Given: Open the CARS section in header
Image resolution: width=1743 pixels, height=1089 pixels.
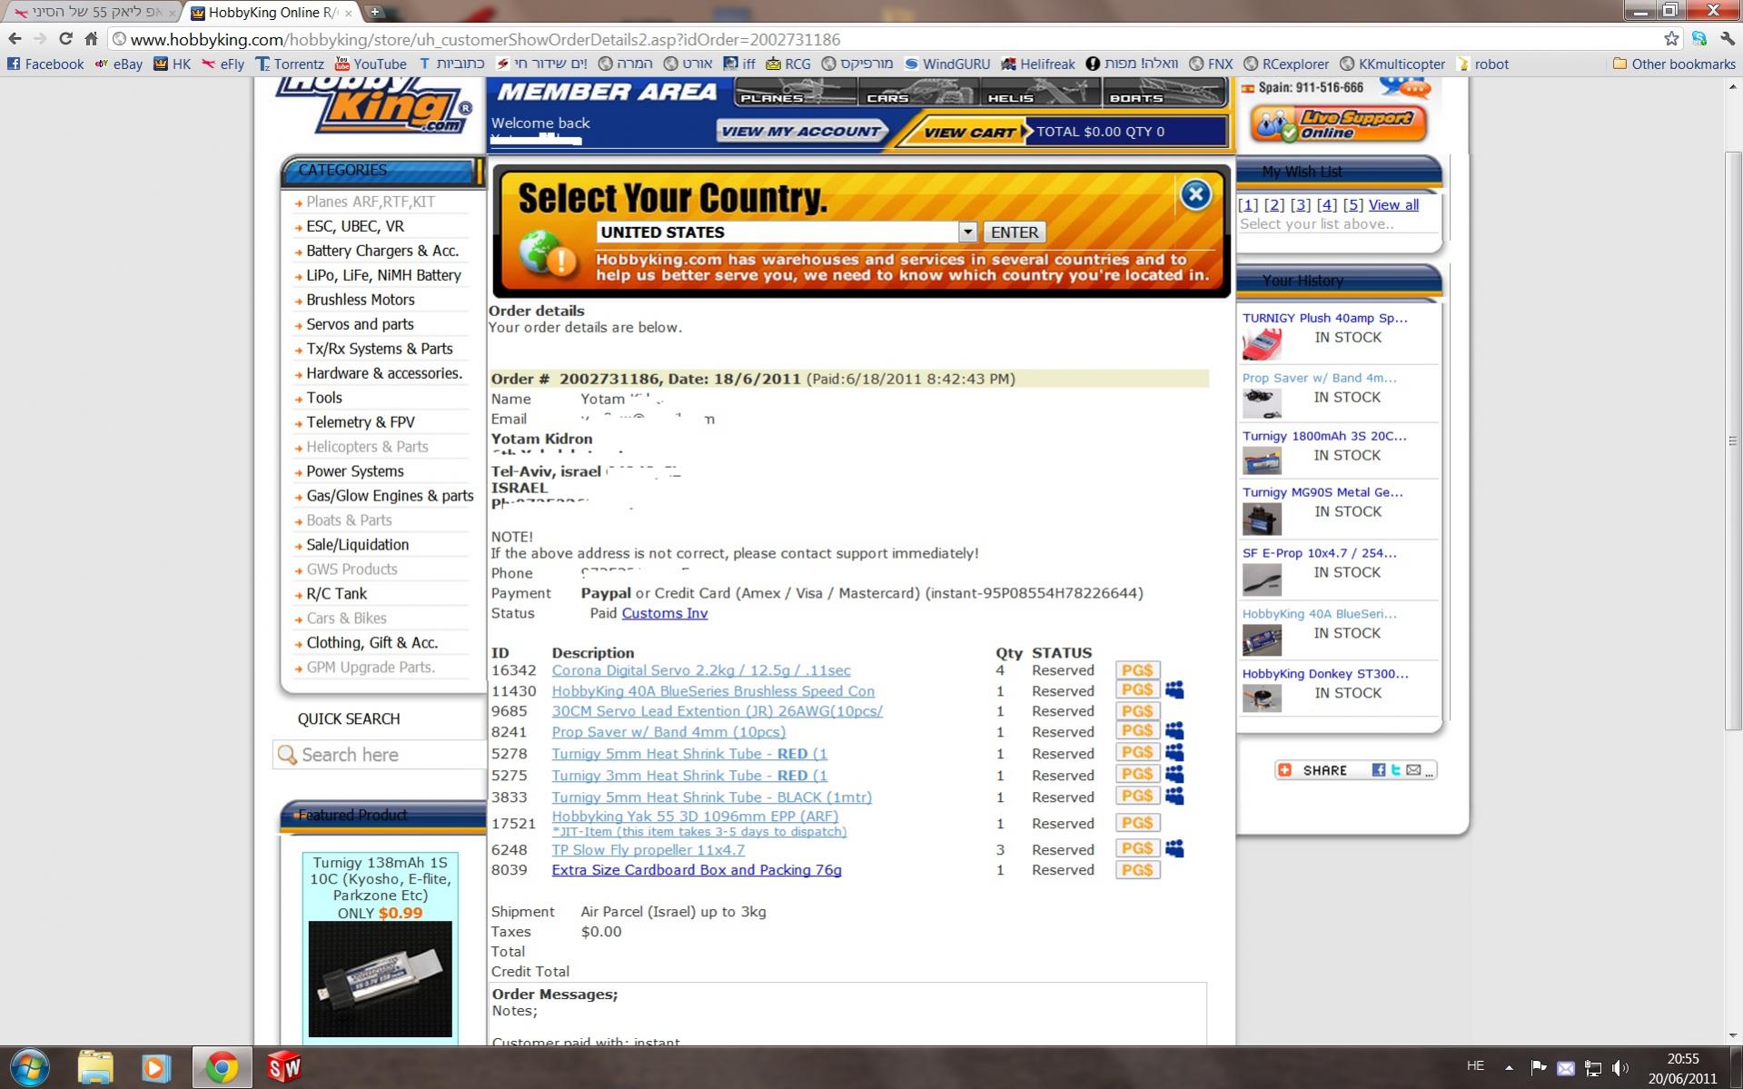Looking at the screenshot, I should [918, 91].
